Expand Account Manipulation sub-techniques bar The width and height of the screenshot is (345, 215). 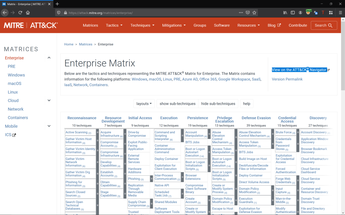[x=209, y=134]
